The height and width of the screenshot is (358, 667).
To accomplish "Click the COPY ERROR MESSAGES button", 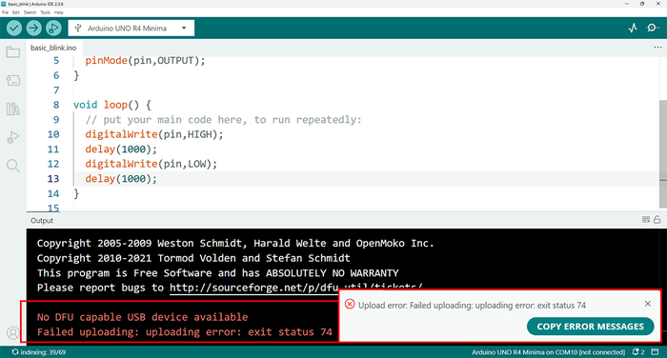I will click(x=590, y=327).
